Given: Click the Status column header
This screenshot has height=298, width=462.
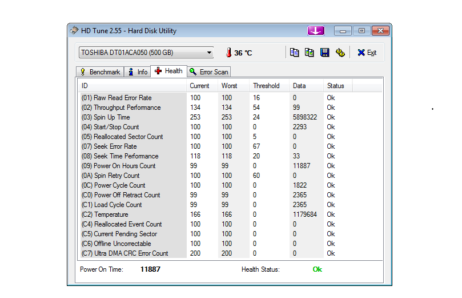Looking at the screenshot, I should click(338, 86).
